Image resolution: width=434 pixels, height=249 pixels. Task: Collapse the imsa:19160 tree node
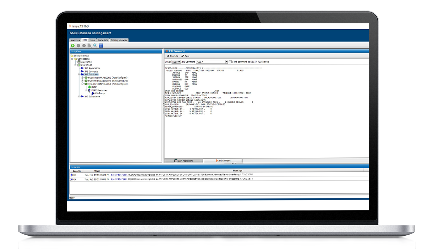[75, 65]
